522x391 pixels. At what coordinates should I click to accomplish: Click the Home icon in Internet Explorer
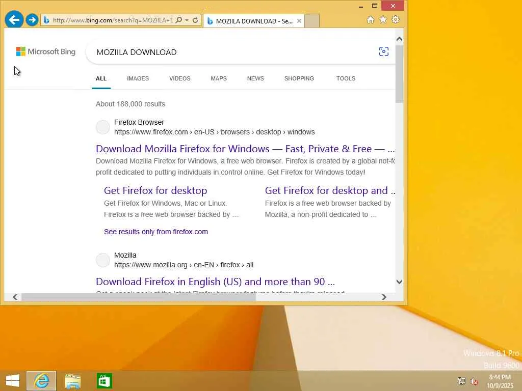pyautogui.click(x=371, y=20)
